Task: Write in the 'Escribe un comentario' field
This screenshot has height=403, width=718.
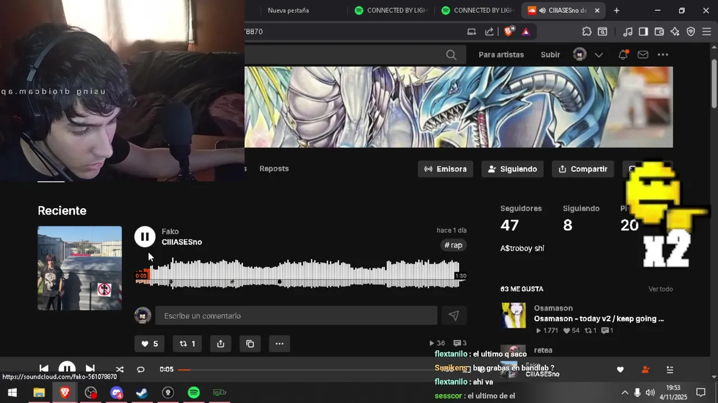Action: click(296, 316)
